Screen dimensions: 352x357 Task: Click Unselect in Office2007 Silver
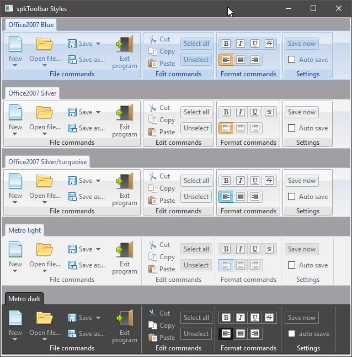point(196,128)
